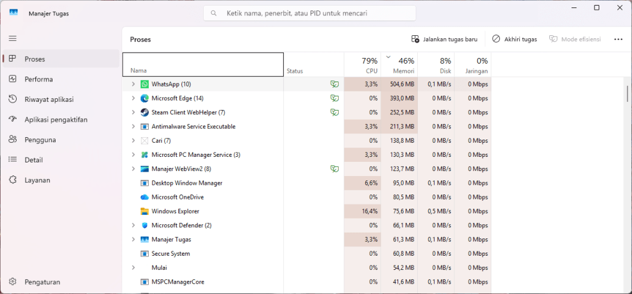Open the three-dot more options menu
This screenshot has height=294, width=632.
point(618,39)
